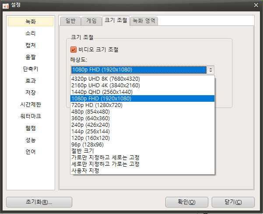This screenshot has width=263, height=214.
Task: Select 240p (426x240) option
Action: pos(142,125)
